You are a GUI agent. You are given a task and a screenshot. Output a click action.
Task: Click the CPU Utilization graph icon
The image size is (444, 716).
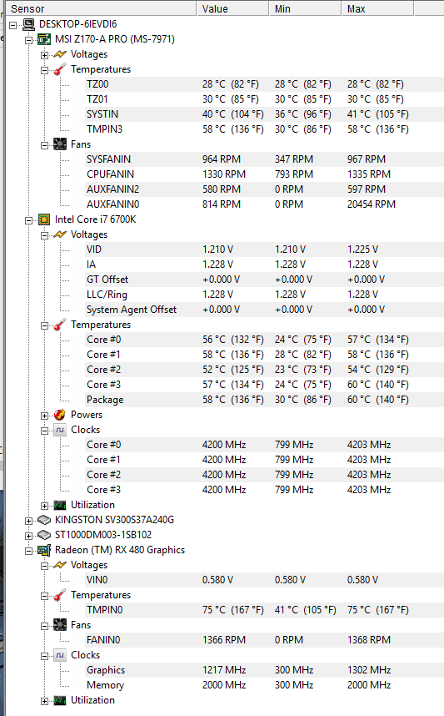pos(60,505)
